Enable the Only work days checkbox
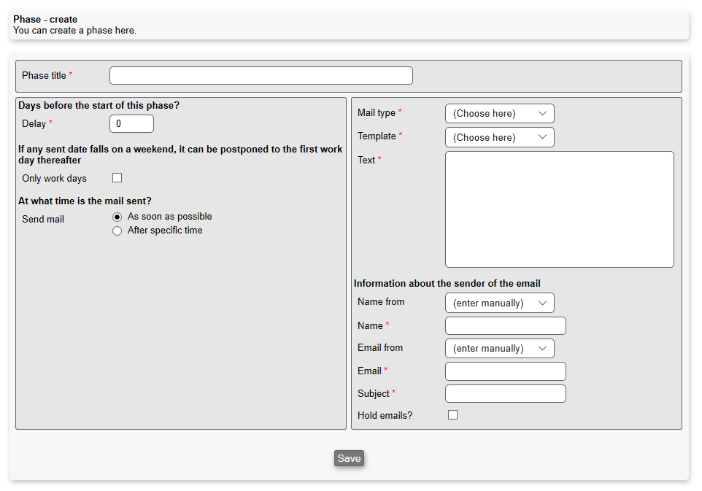702x491 pixels. (x=117, y=178)
